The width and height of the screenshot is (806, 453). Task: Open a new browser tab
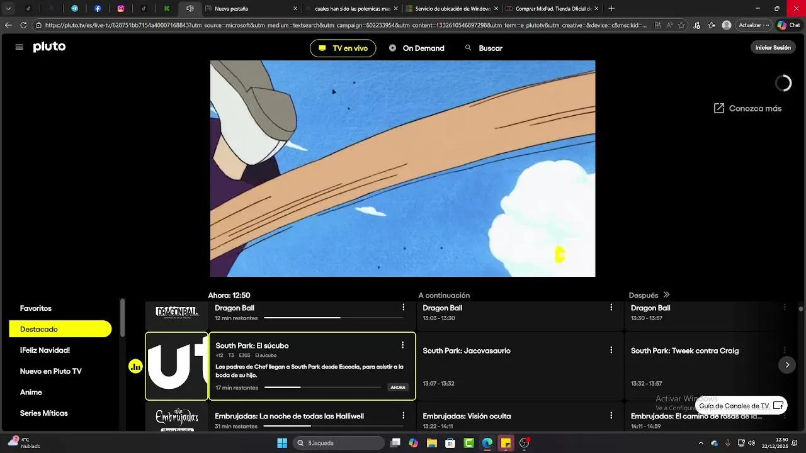611,9
